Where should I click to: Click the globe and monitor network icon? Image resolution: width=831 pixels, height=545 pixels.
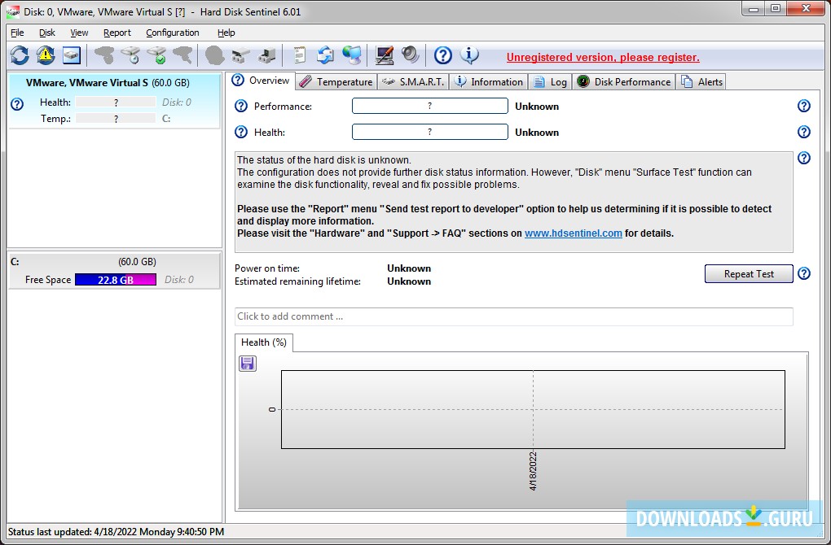[x=352, y=55]
